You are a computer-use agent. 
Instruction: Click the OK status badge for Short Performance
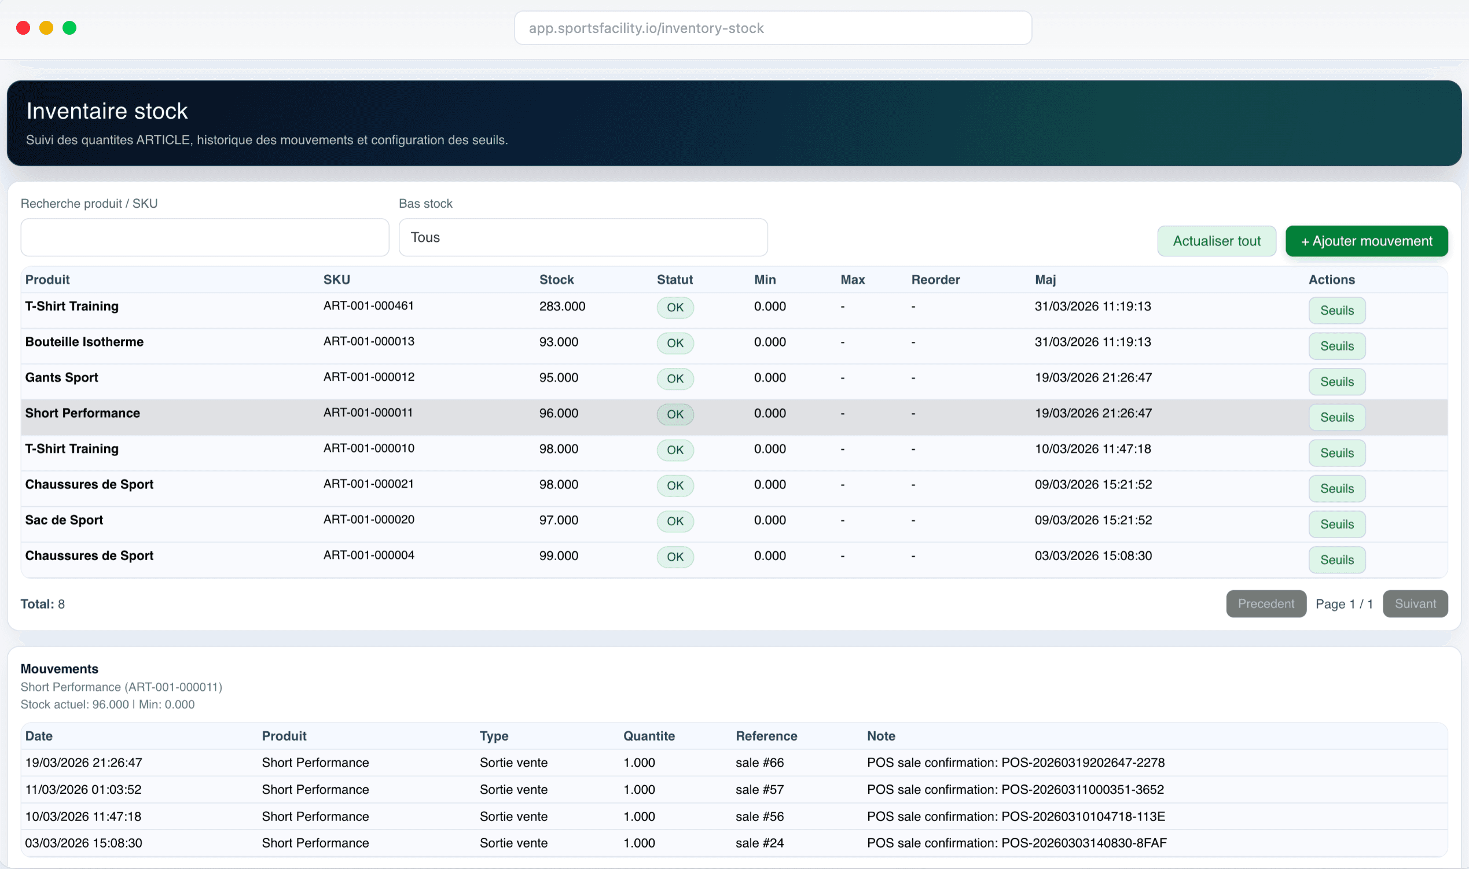pyautogui.click(x=675, y=415)
